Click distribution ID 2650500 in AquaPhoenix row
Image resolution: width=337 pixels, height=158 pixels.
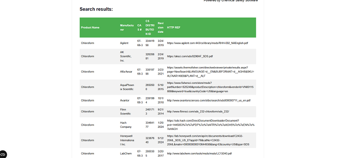(150, 87)
